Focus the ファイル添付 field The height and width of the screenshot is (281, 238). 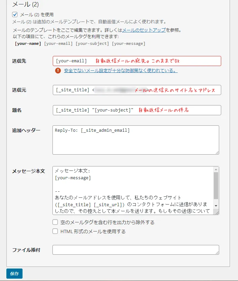135,250
